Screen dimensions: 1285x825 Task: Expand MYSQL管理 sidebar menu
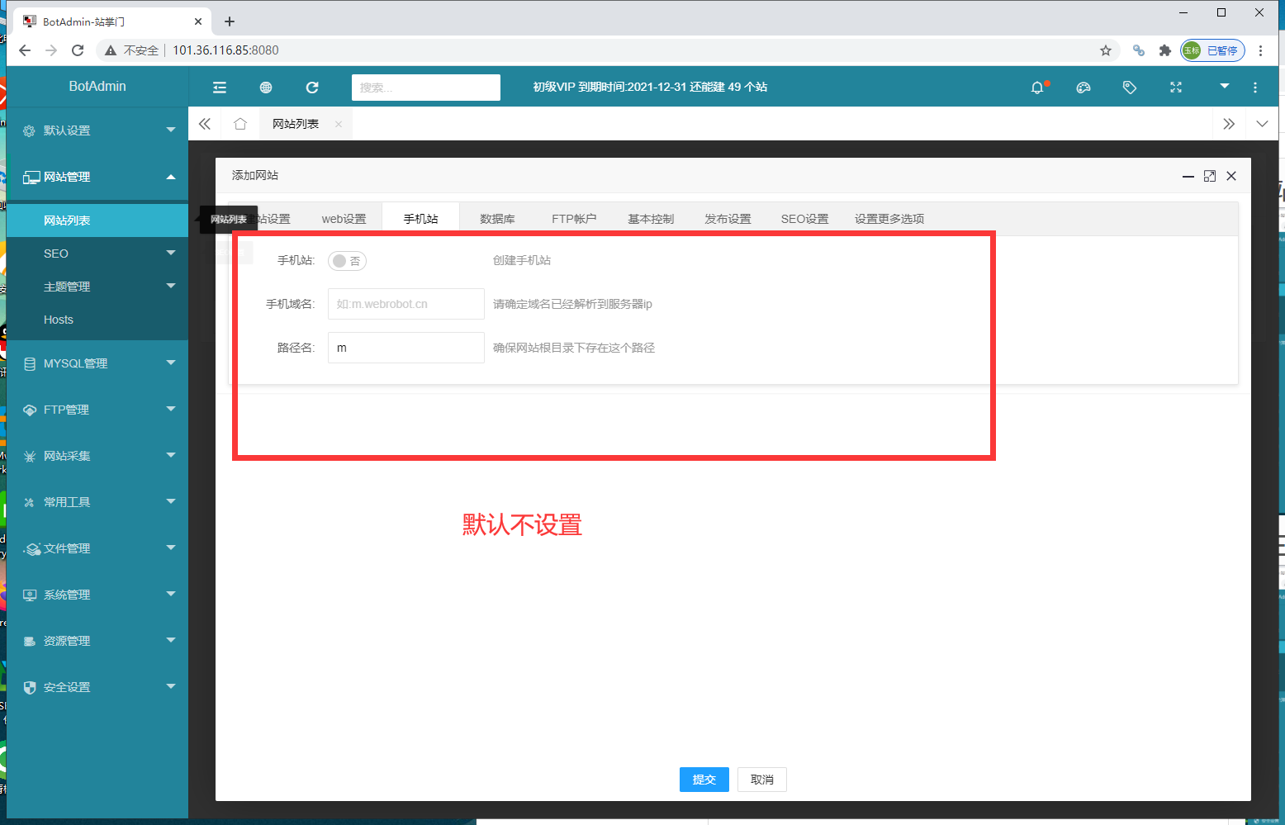pos(97,363)
